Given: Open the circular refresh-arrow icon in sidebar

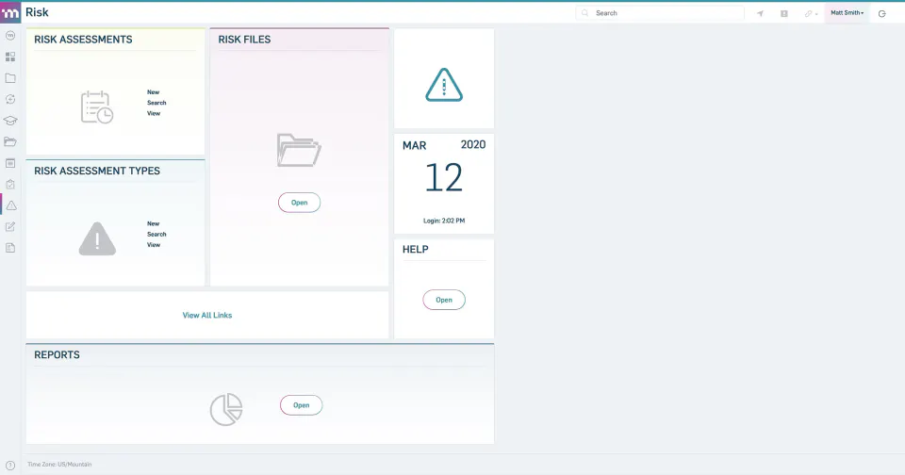Looking at the screenshot, I should coord(10,99).
